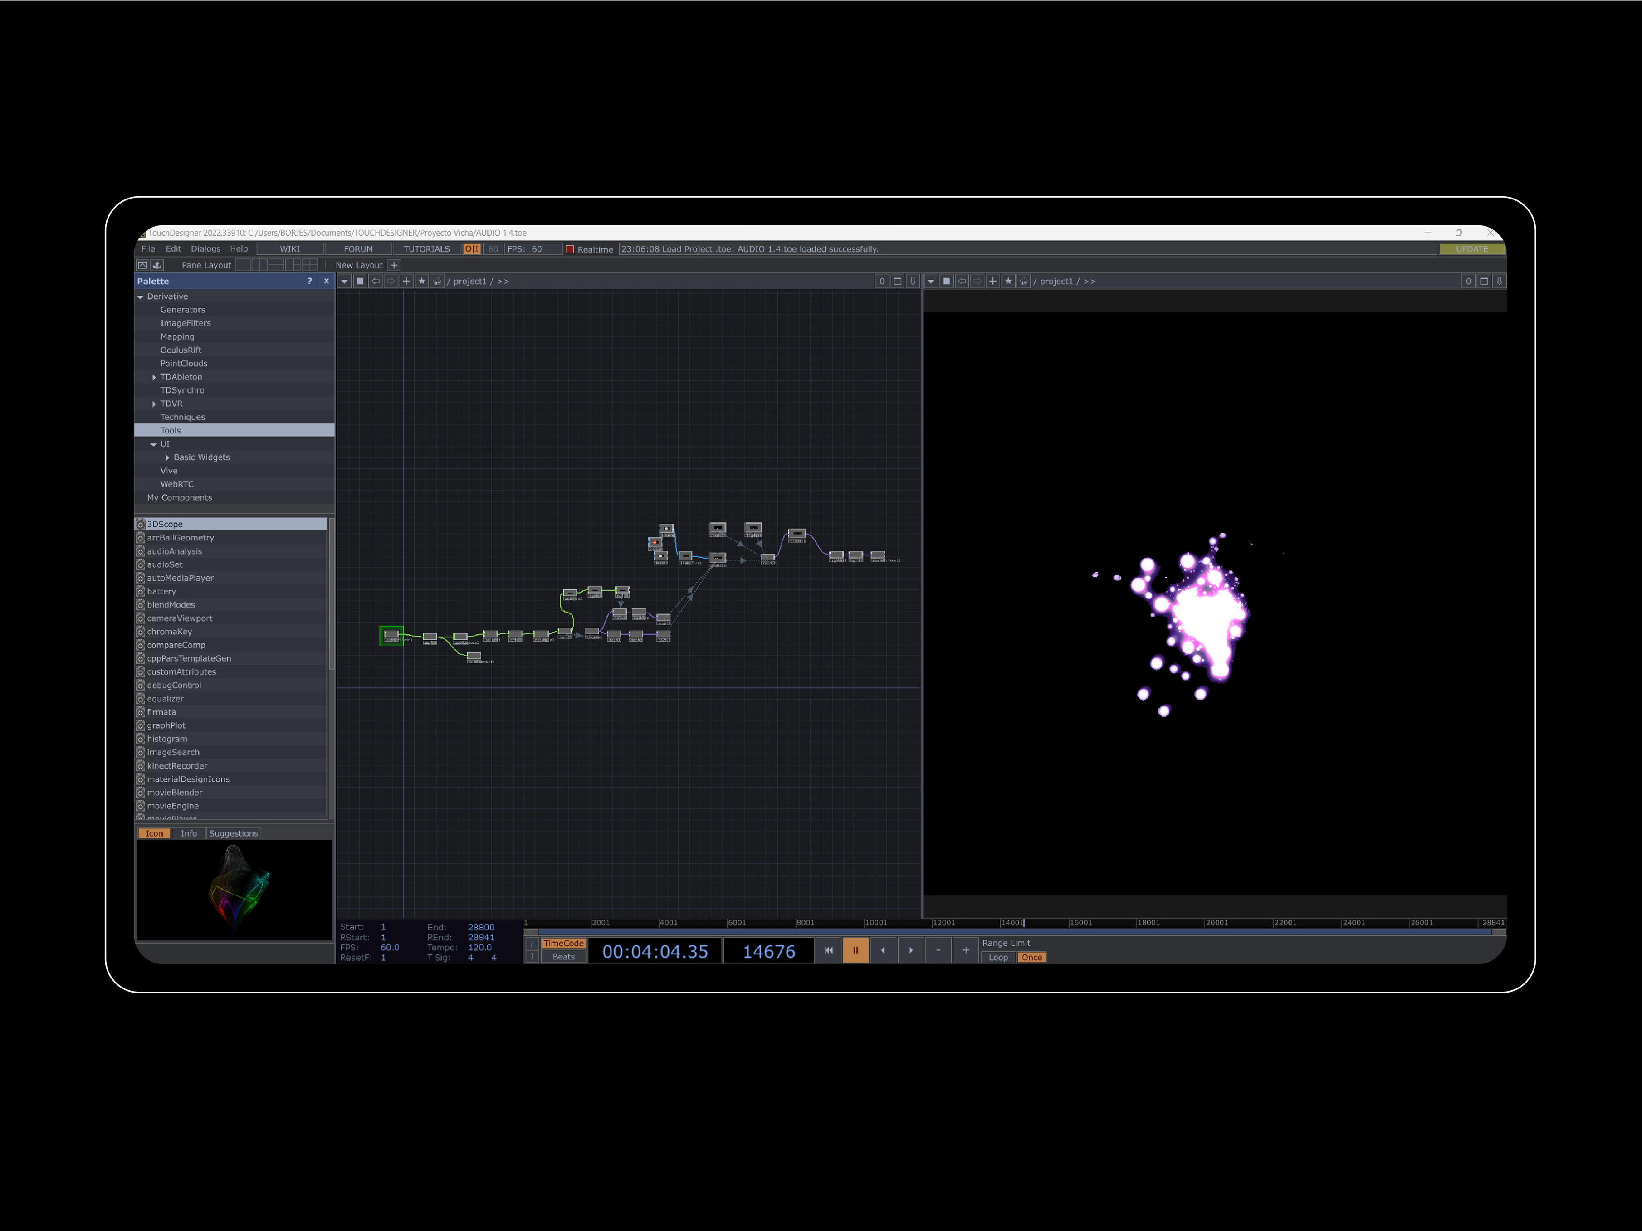Expand Basic Widgets folder
The width and height of the screenshot is (1642, 1231).
click(167, 458)
